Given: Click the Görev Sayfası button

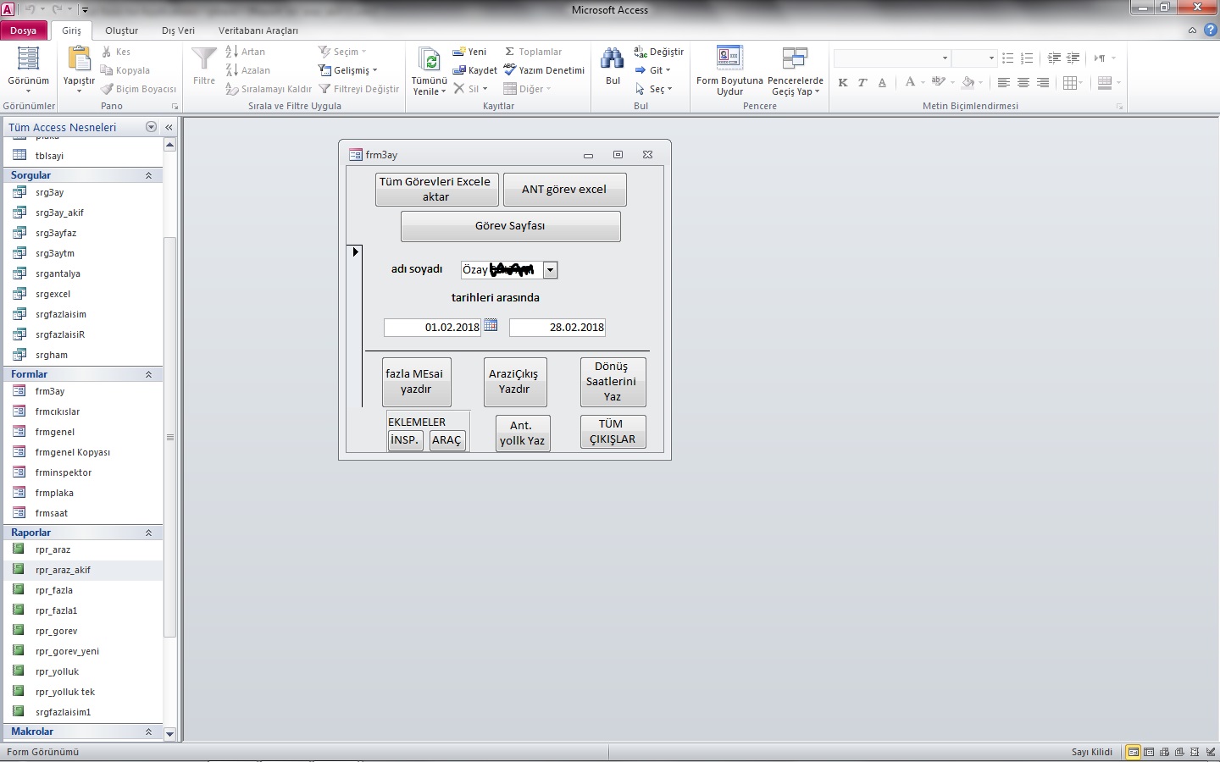Looking at the screenshot, I should (x=510, y=226).
